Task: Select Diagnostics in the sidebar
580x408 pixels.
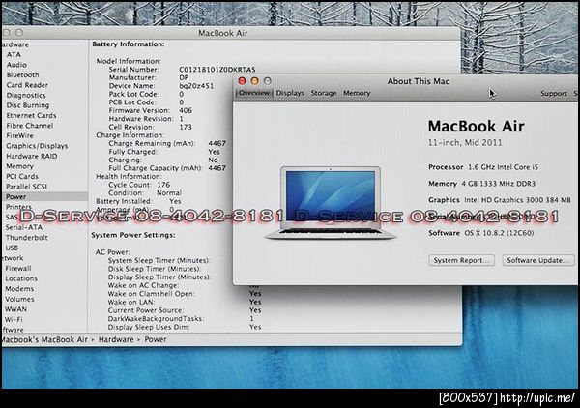Action: 26,95
